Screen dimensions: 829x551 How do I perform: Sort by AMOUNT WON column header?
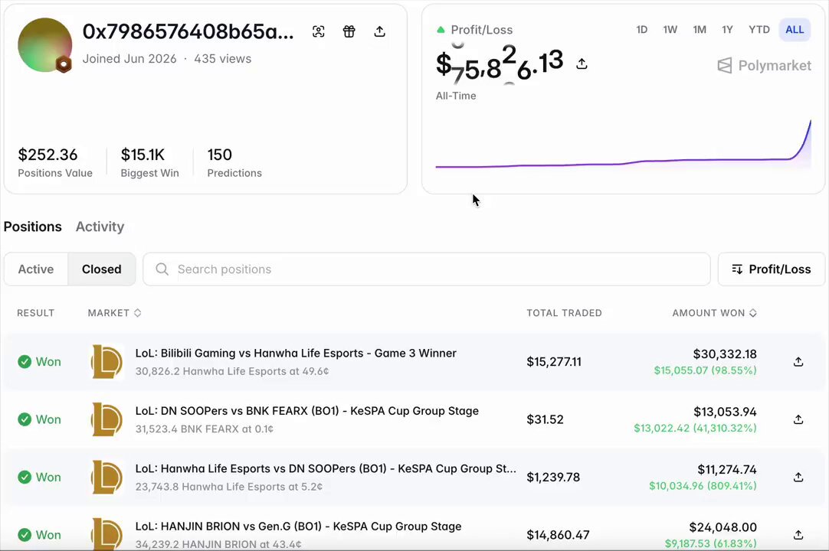pos(714,313)
